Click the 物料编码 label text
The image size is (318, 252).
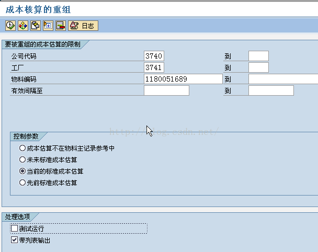(24, 79)
